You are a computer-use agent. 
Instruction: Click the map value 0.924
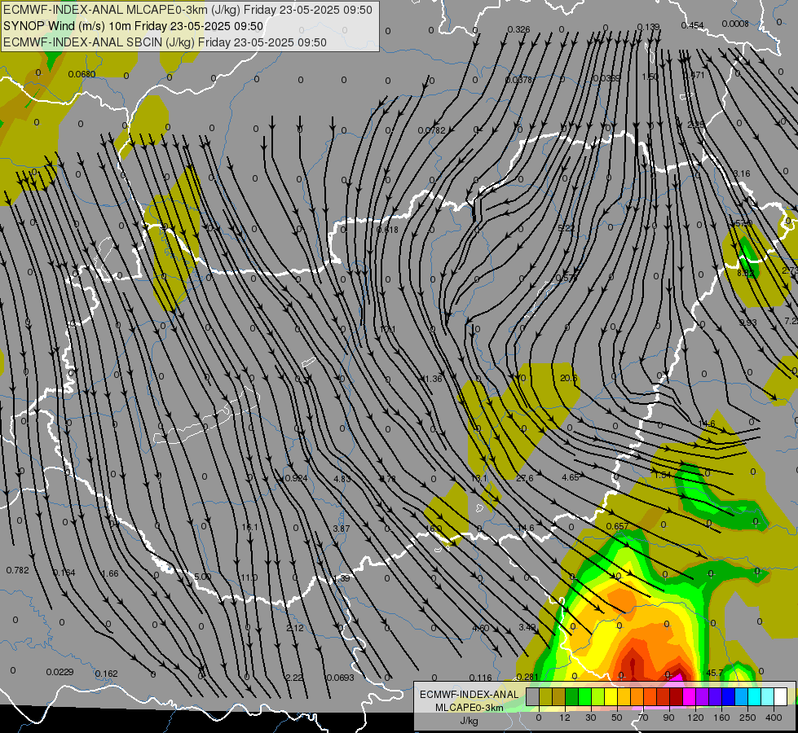[x=296, y=478]
